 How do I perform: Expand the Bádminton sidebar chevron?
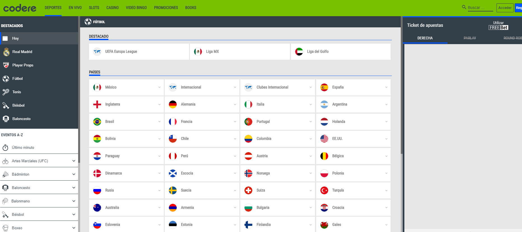74,174
